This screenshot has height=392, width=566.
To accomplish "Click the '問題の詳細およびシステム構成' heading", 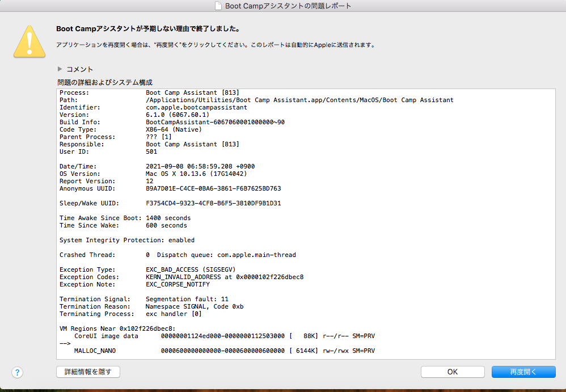I will coord(105,82).
